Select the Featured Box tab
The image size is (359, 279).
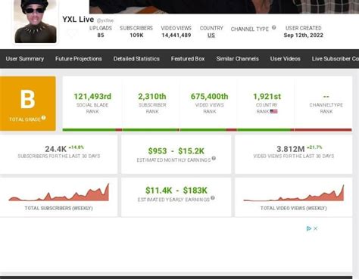[x=188, y=59]
